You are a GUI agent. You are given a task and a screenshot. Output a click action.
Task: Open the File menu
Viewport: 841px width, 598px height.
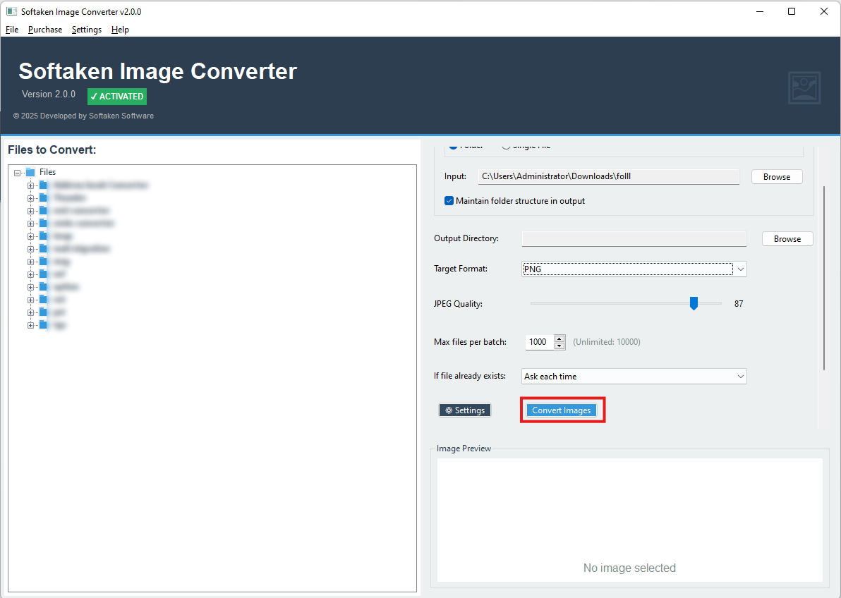click(12, 30)
